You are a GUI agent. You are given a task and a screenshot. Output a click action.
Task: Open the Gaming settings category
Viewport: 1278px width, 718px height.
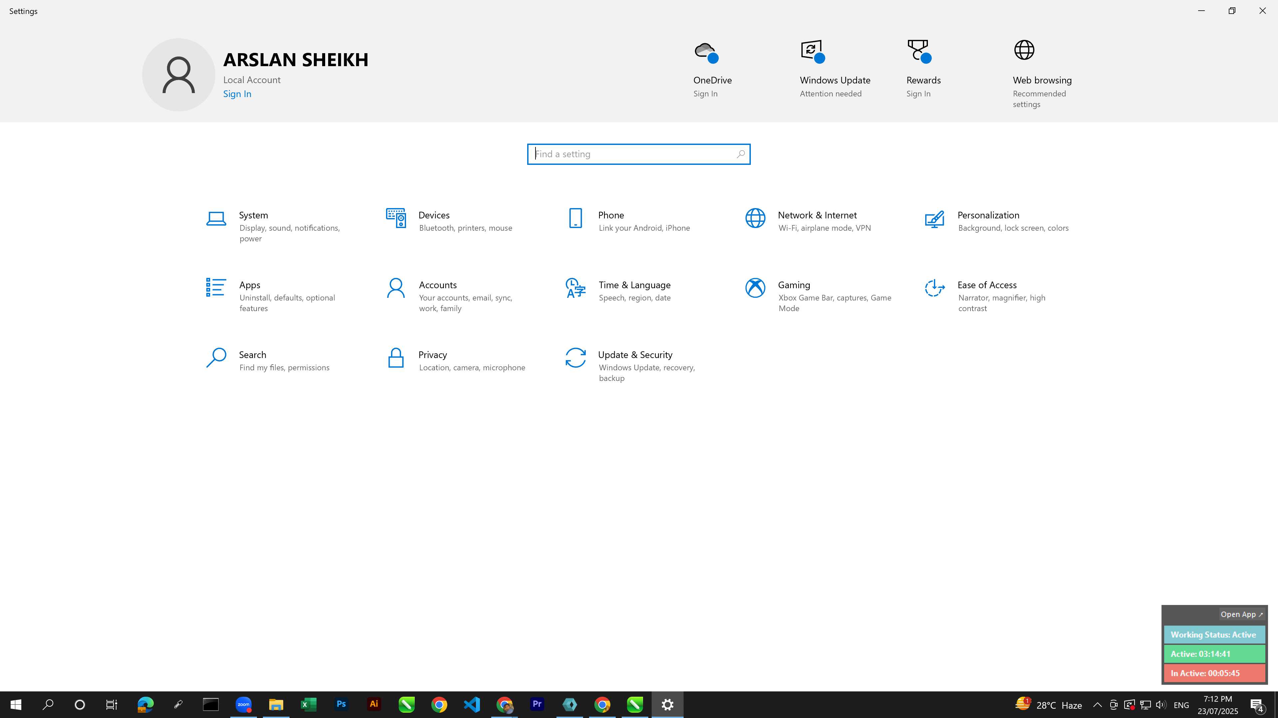(819, 296)
